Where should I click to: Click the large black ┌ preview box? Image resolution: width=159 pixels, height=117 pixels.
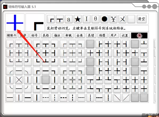(x=35, y=23)
